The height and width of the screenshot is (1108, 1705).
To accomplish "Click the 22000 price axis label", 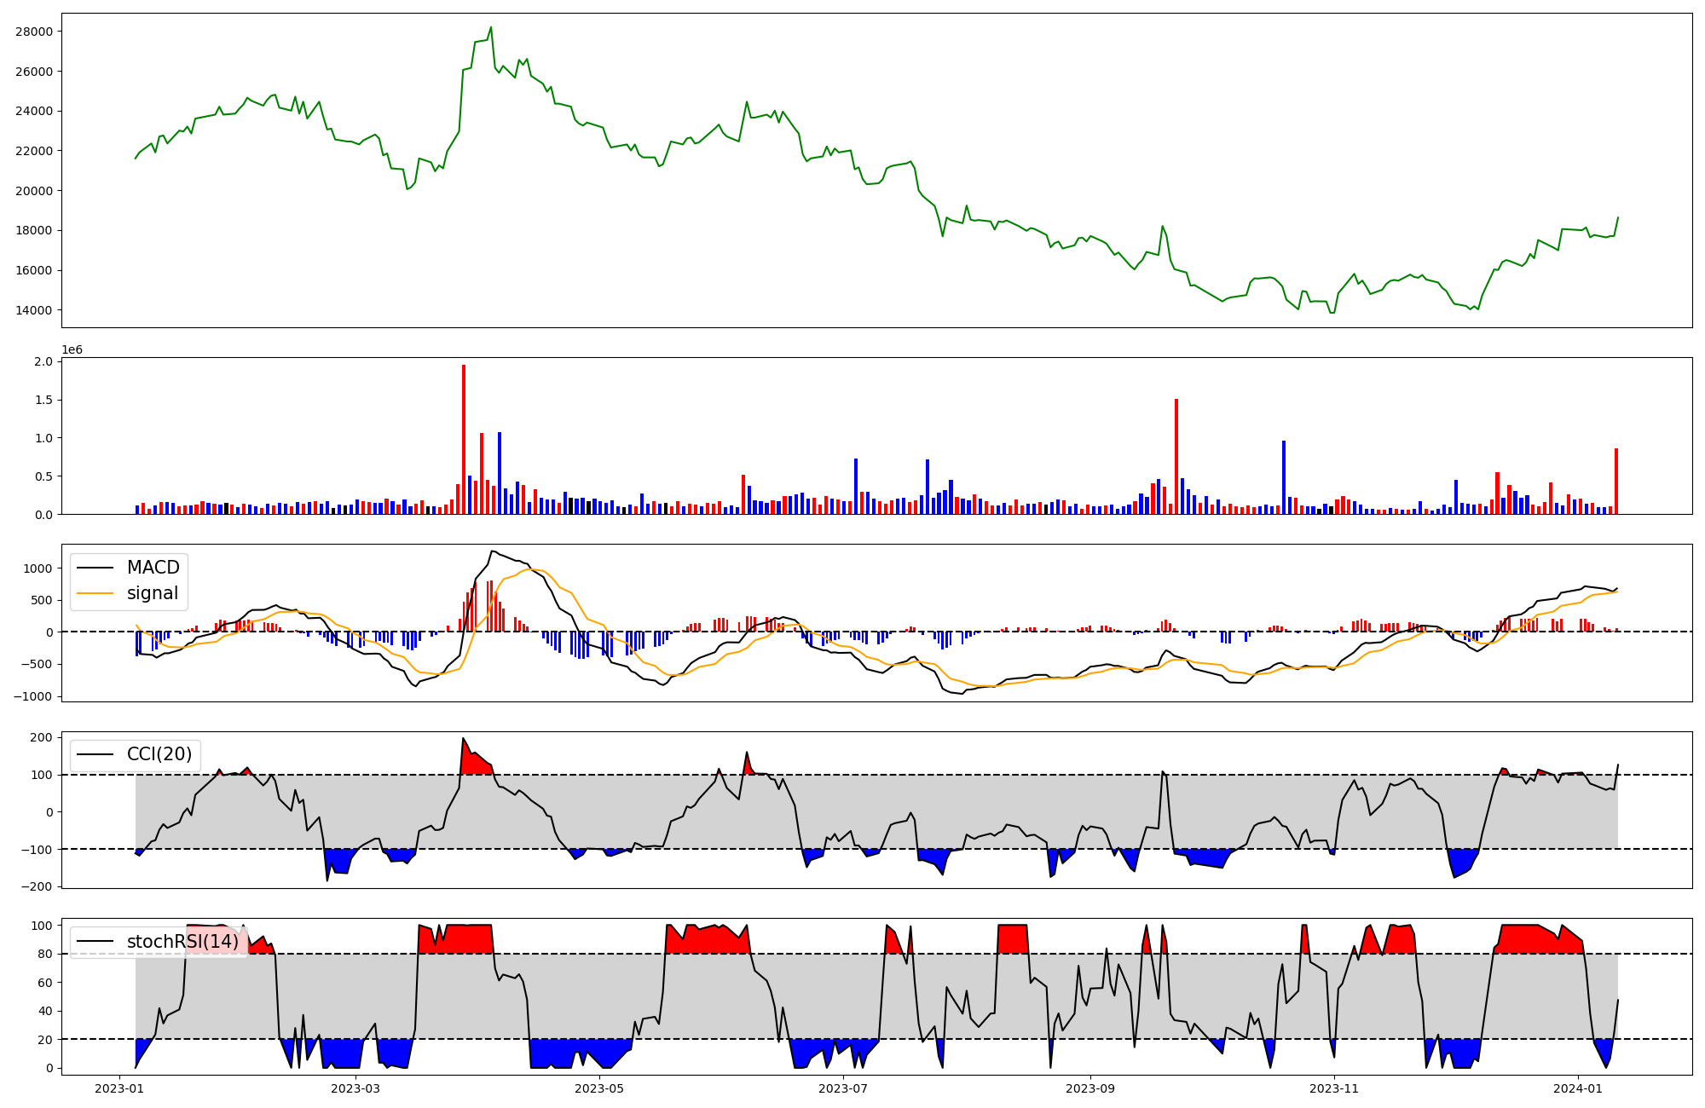I will 34,151.
